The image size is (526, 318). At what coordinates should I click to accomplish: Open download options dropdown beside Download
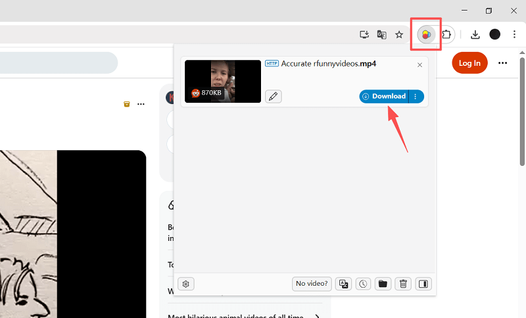pyautogui.click(x=416, y=96)
